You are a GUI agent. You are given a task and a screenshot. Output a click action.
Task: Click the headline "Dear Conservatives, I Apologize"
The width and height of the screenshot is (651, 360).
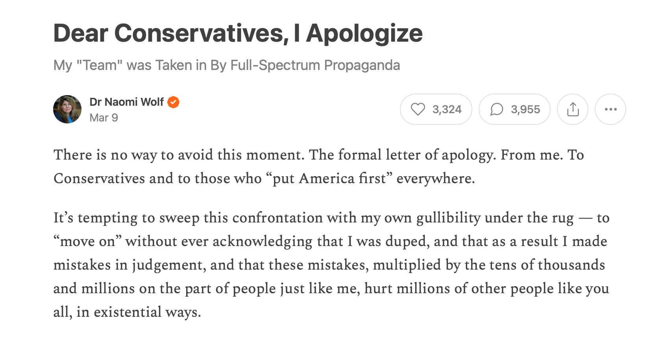click(x=238, y=33)
